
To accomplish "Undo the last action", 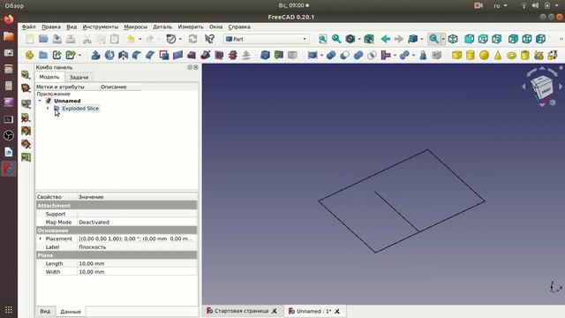I will [131, 39].
